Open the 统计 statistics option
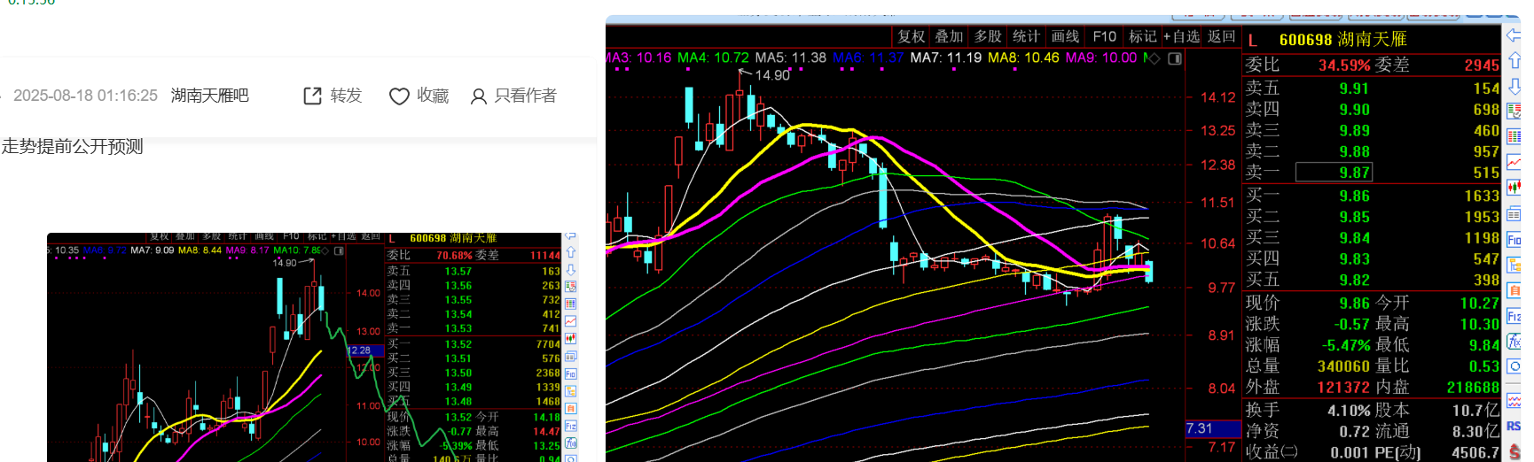Viewport: 1534px width, 462px height. click(x=1026, y=36)
